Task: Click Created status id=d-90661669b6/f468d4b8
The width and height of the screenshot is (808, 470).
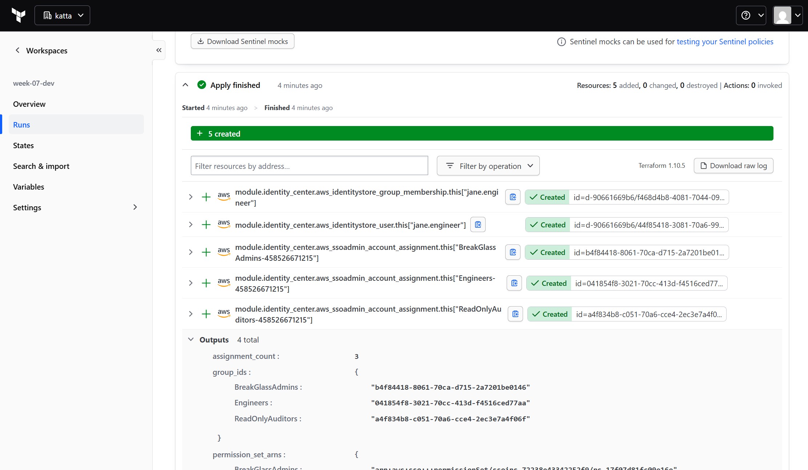Action: pyautogui.click(x=627, y=197)
